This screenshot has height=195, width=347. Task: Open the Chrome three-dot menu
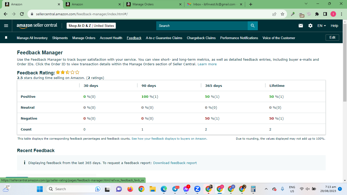coord(341,14)
